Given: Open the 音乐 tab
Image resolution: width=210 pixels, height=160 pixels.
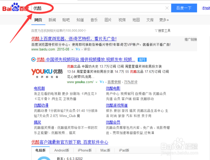Looking at the screenshot, I should (x=94, y=20).
